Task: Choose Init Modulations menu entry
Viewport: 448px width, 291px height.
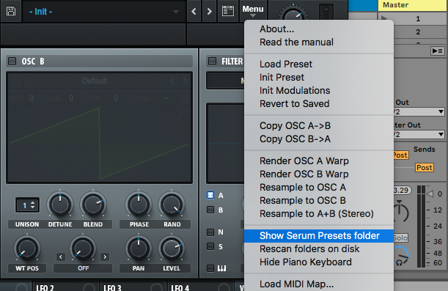Action: 319,90
